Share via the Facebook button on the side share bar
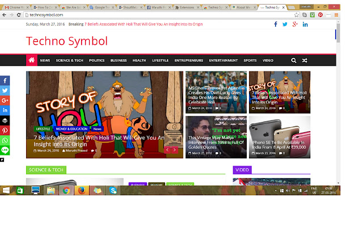Viewport: 363px width, 227px height. point(5,81)
